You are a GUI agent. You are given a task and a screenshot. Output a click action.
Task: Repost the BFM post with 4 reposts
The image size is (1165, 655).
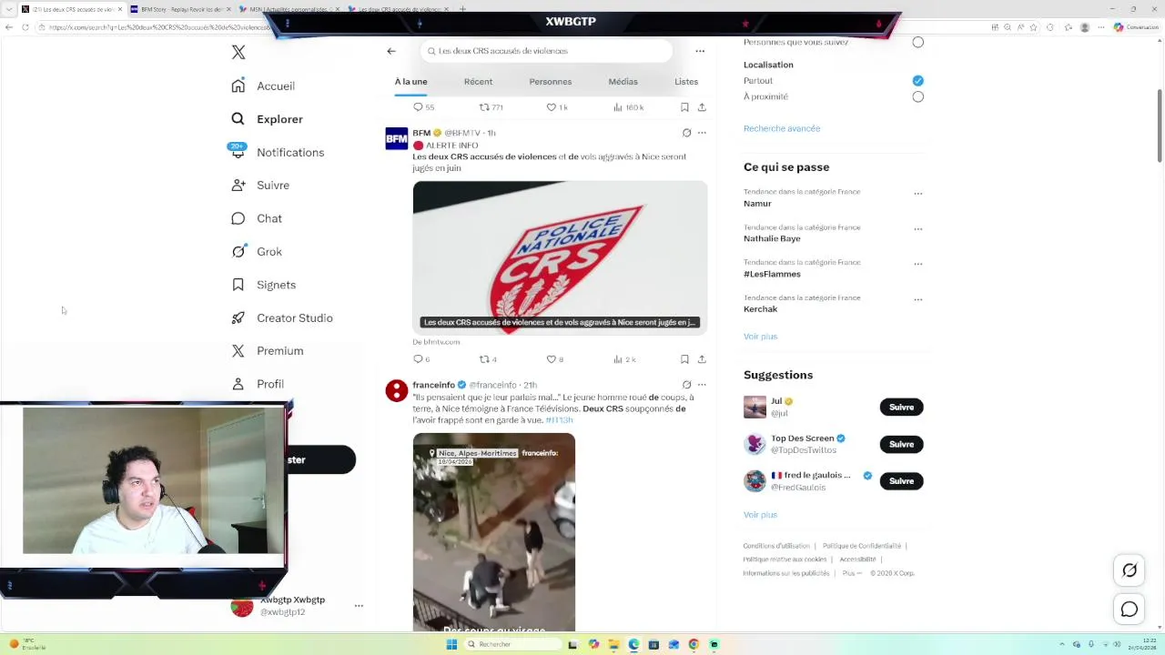484,359
